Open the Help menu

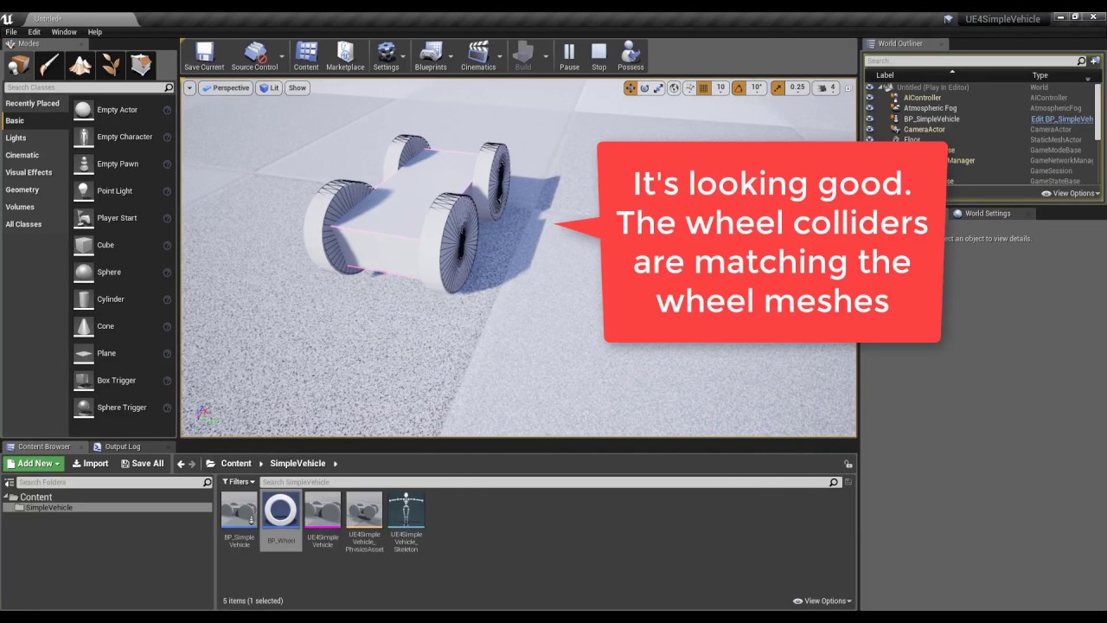95,32
